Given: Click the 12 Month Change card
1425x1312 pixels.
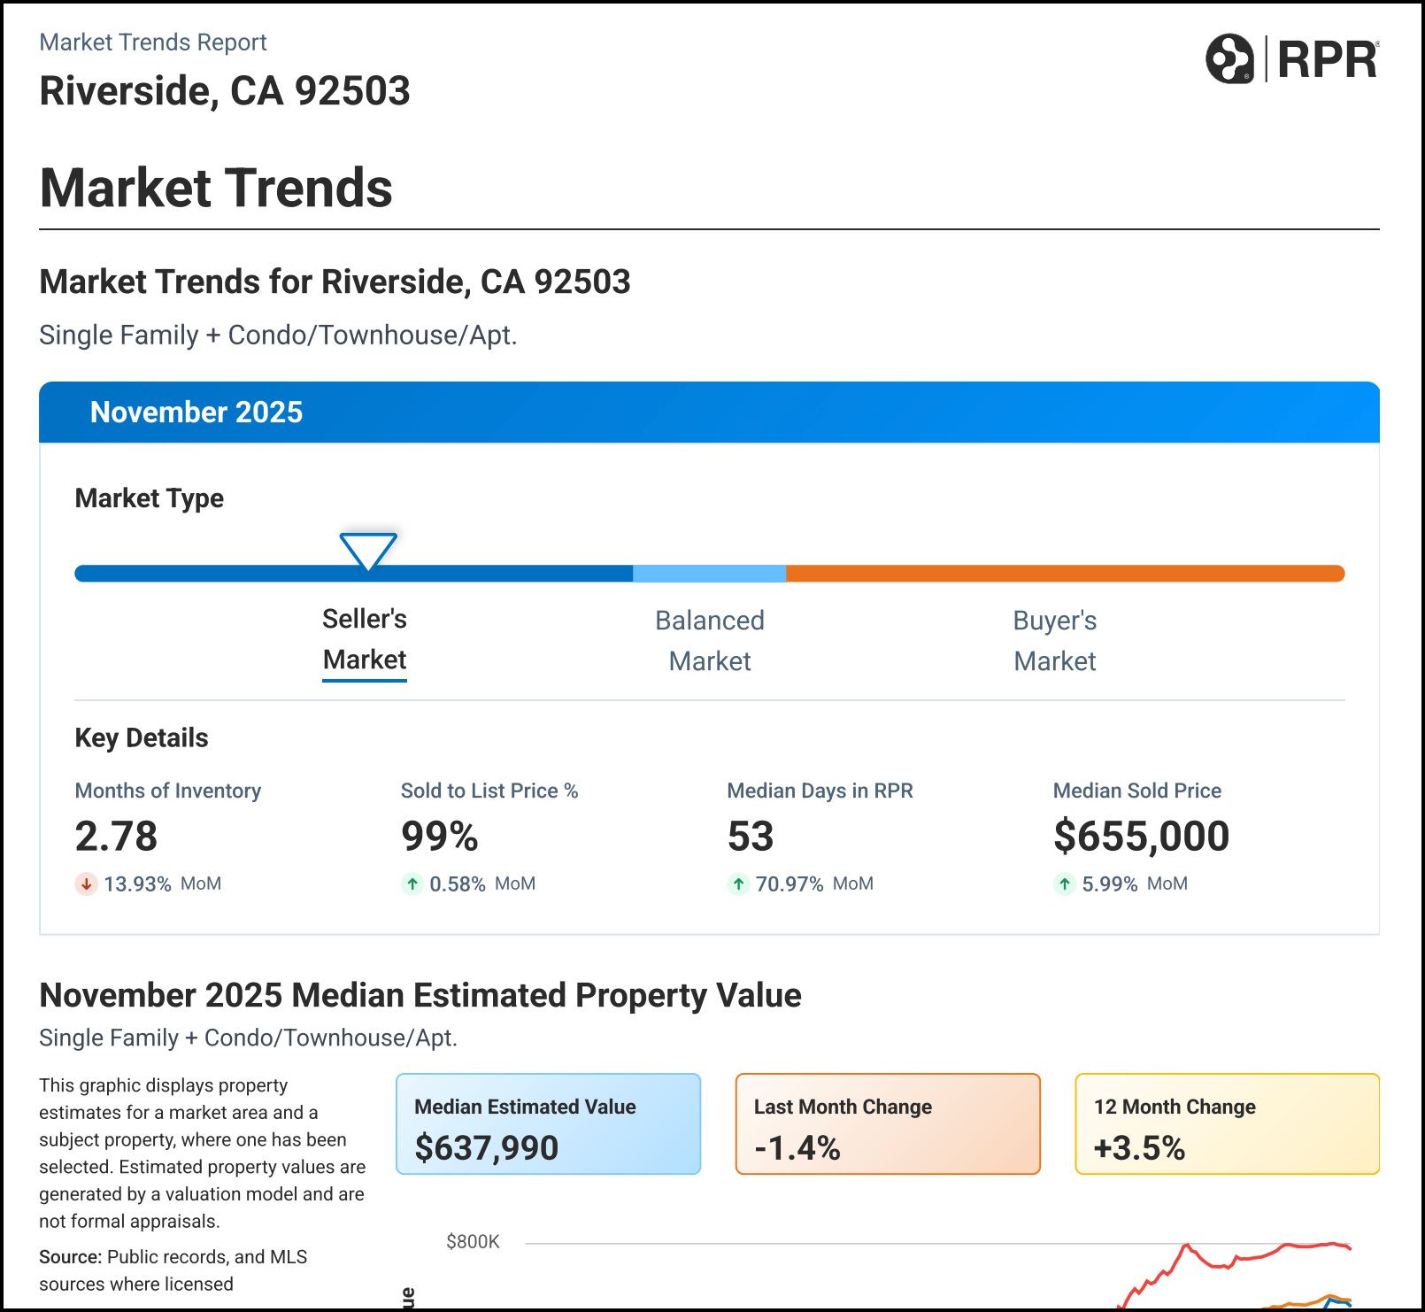Looking at the screenshot, I should tap(1227, 1124).
